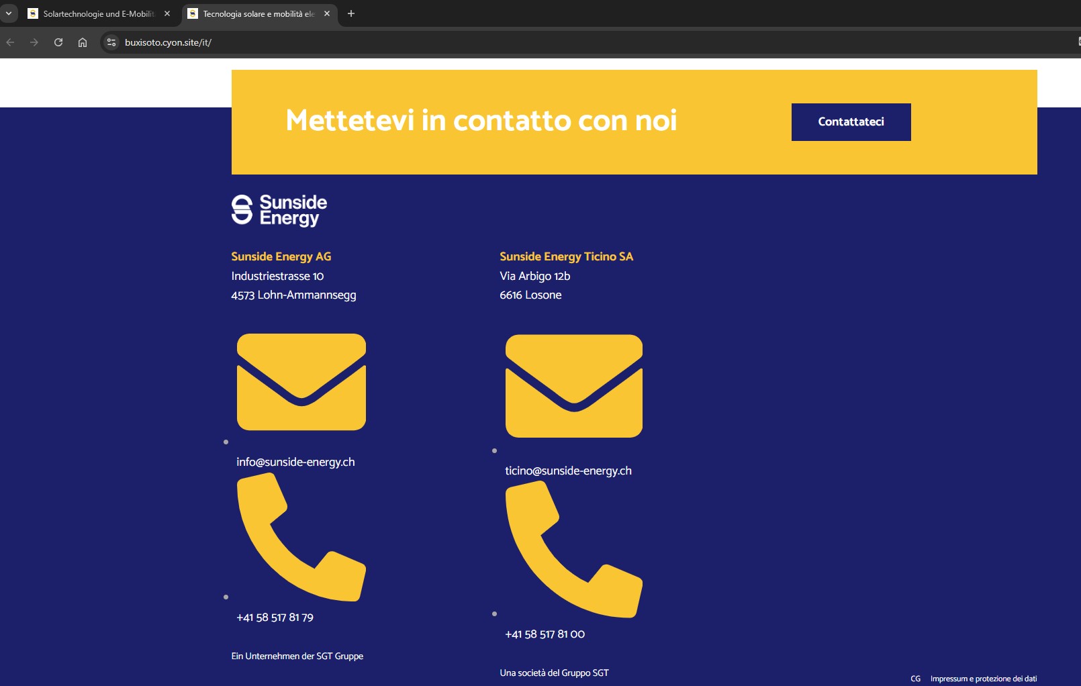The width and height of the screenshot is (1081, 686).
Task: Open site information icon in address bar
Action: click(x=111, y=42)
